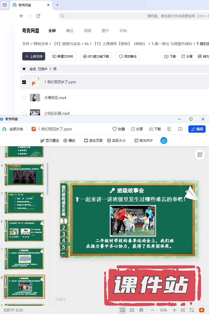Uncheck the 我们班四岁了.pptx file checkbox

point(24,82)
